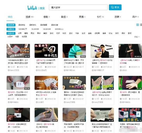Filter by 汽车 category
Screen dimensions: 142x133
click(x=77, y=33)
